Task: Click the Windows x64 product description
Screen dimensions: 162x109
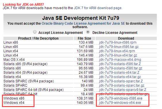Action: point(14,103)
